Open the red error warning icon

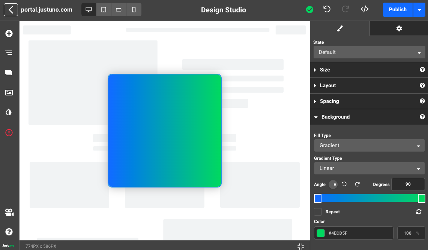point(9,132)
